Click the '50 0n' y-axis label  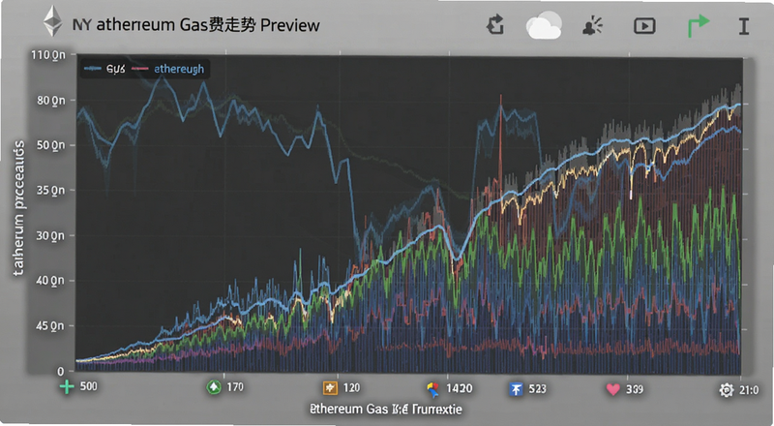51,145
